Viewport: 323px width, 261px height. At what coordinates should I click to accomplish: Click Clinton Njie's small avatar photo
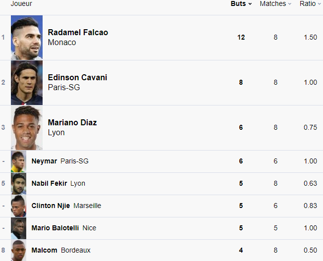[19, 206]
